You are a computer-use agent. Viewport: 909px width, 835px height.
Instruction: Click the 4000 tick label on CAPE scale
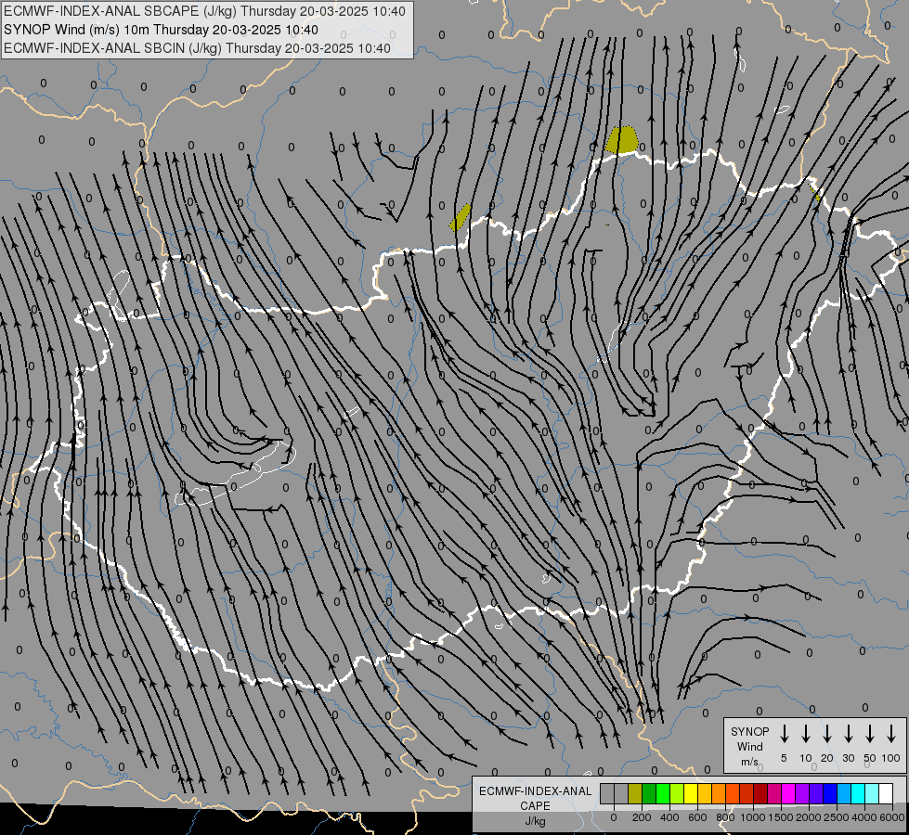pos(864,817)
